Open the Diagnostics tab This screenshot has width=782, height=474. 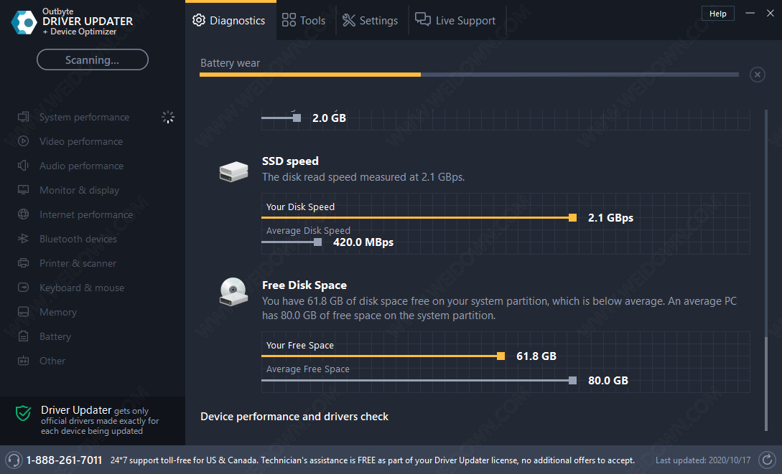231,20
